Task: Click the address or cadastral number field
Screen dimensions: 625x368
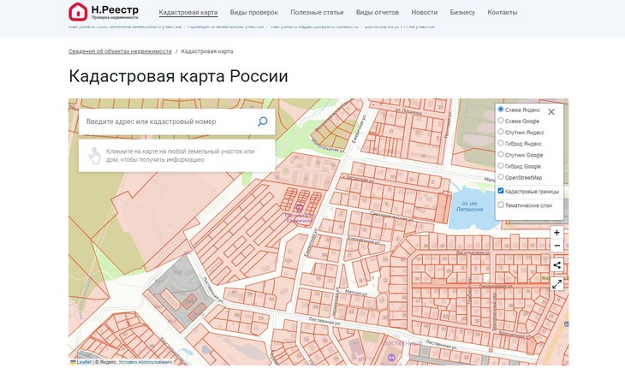Action: [167, 122]
